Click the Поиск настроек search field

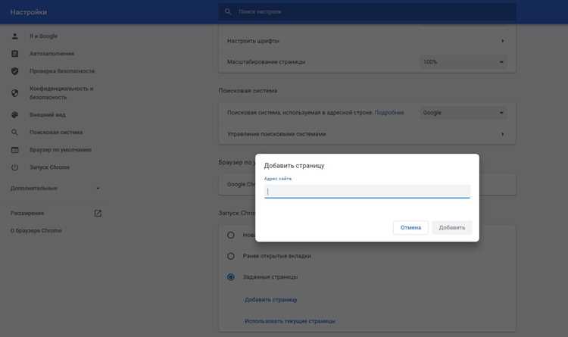(367, 11)
